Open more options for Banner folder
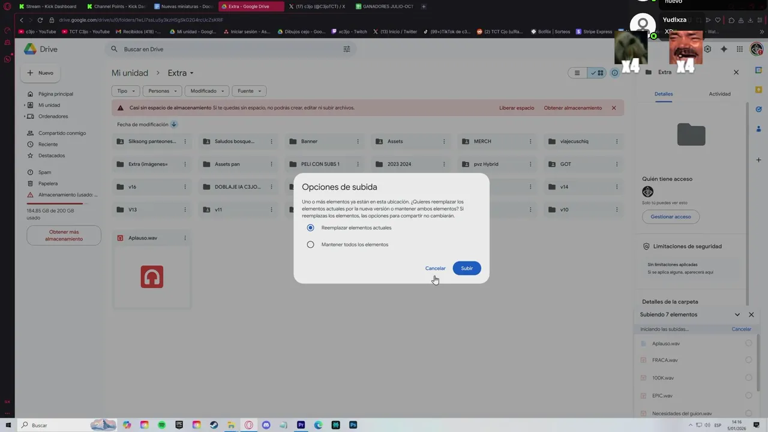This screenshot has width=768, height=432. click(x=358, y=142)
